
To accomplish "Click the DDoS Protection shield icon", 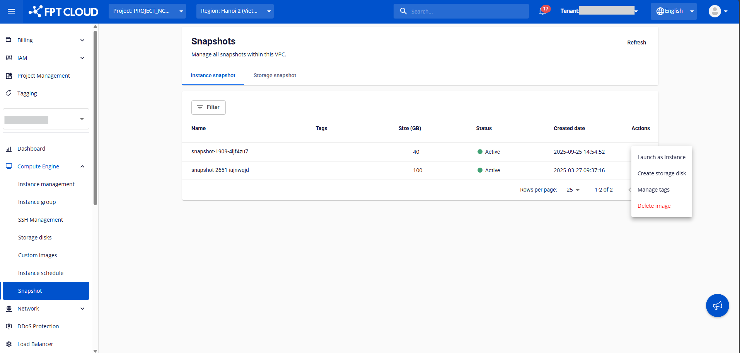I will pos(9,326).
